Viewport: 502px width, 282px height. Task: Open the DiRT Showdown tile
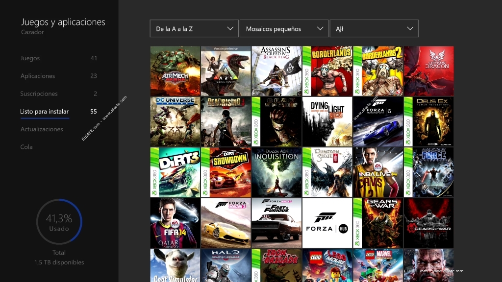click(226, 172)
